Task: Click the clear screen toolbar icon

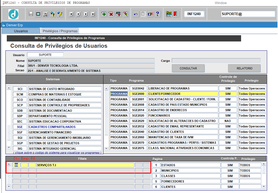Action: point(38,14)
